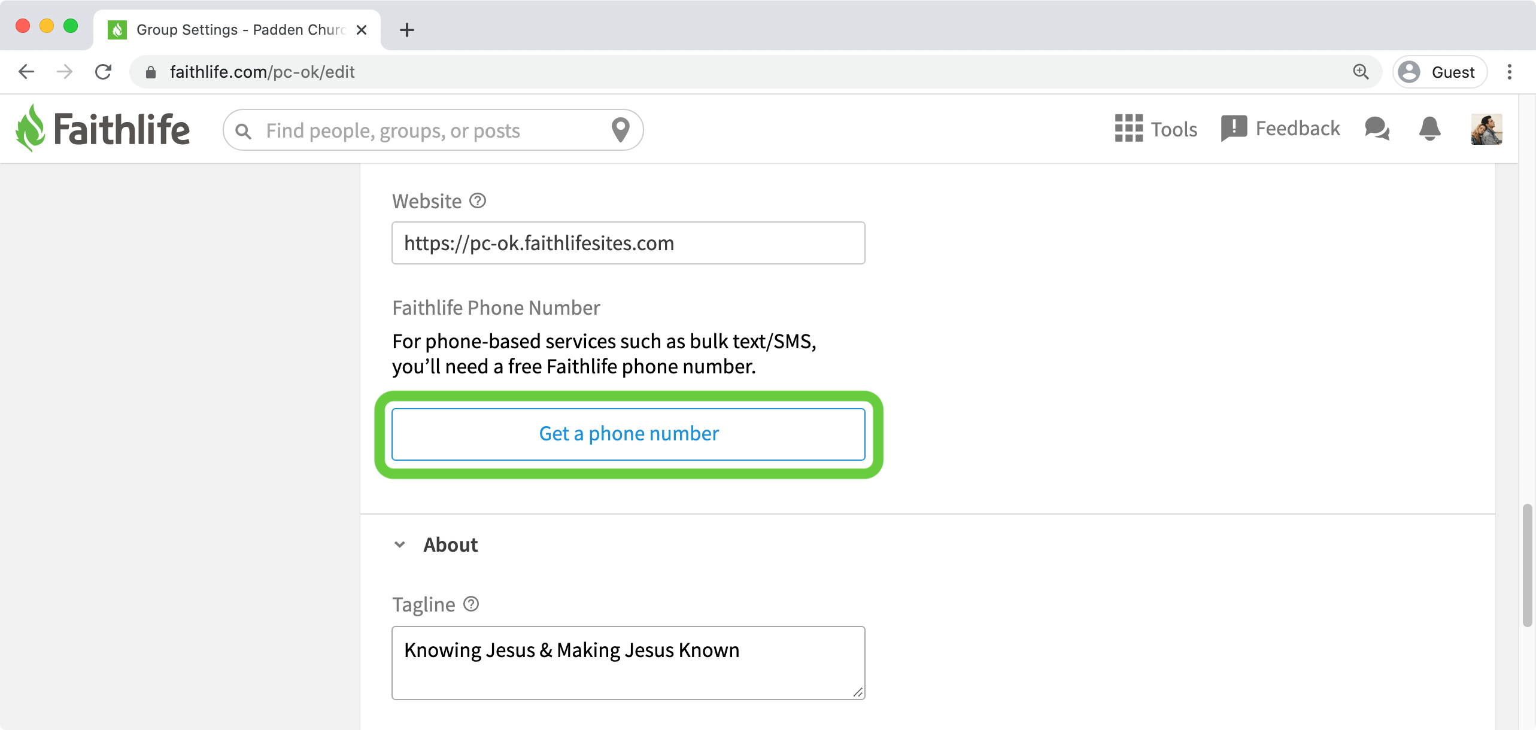
Task: Close the Group Settings tab
Action: (x=361, y=30)
